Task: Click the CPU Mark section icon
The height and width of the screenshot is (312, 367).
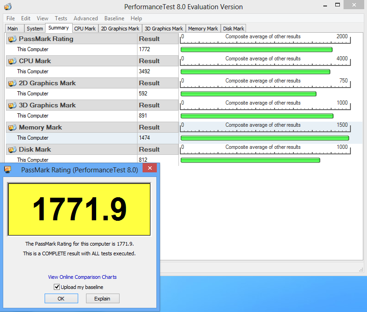Action: click(x=12, y=61)
